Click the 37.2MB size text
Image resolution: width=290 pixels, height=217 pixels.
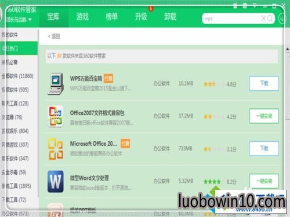(x=186, y=116)
